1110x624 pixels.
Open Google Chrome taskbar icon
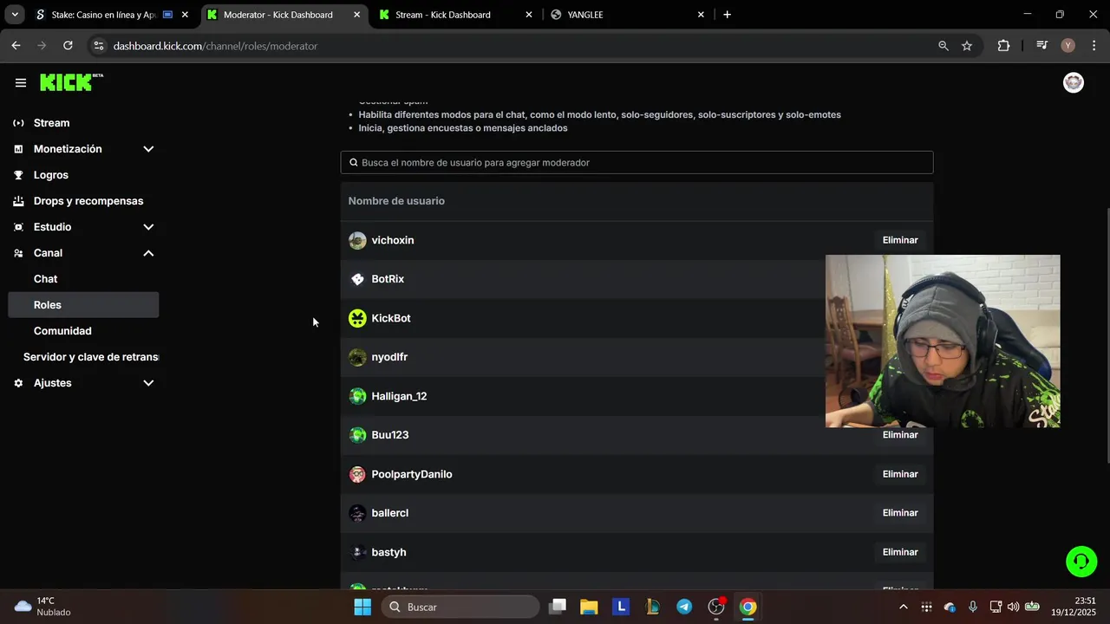tap(748, 607)
